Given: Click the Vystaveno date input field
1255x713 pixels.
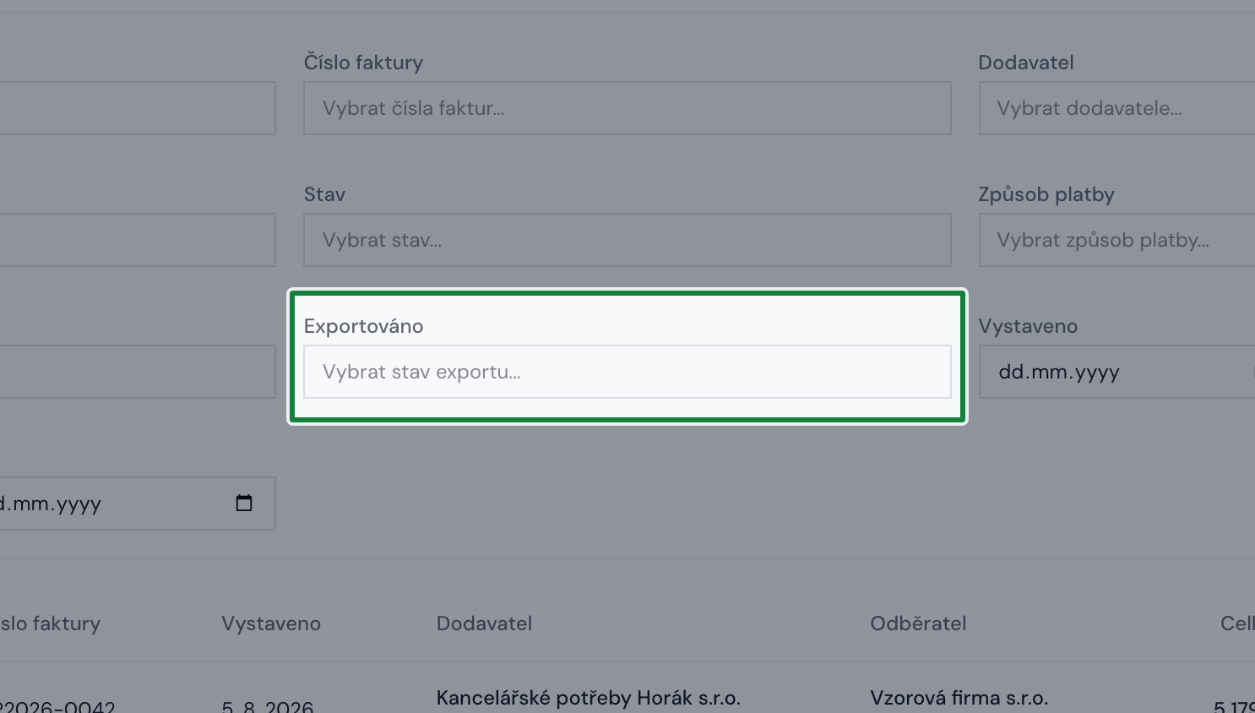Looking at the screenshot, I should pos(1116,372).
